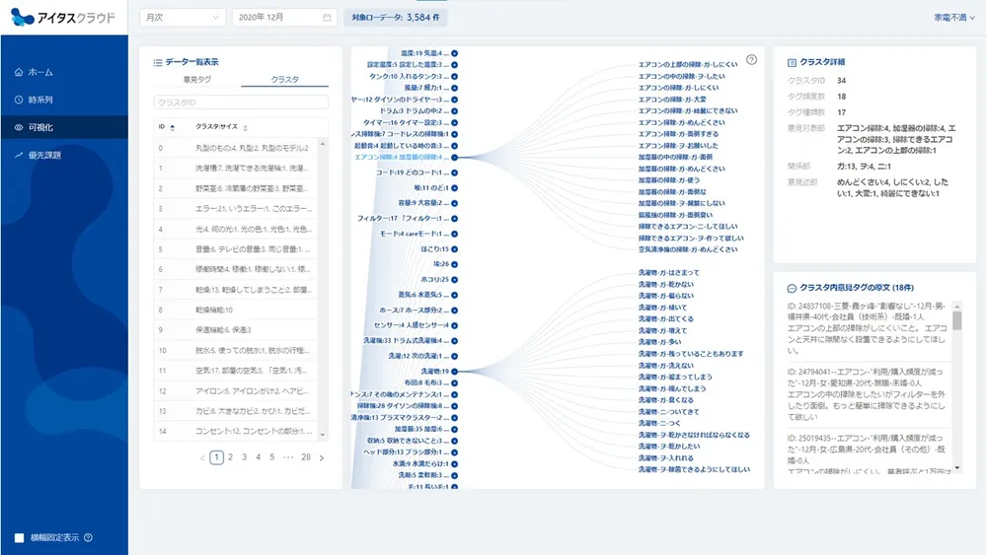The image size is (987, 555).
Task: Select cluster row 12 アイロン:5
Action: point(236,391)
